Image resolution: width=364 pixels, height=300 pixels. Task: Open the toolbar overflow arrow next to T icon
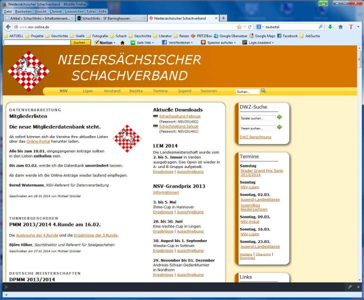(359, 27)
